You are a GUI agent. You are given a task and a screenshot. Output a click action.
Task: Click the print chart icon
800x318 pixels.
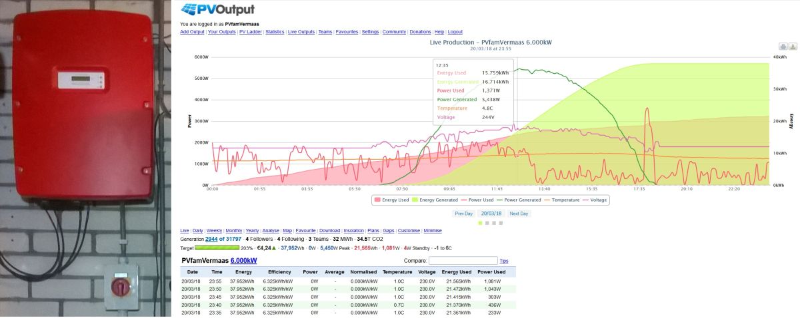pyautogui.click(x=783, y=47)
